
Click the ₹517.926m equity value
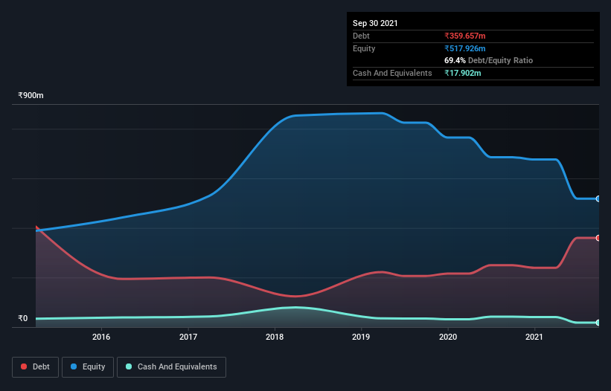click(465, 48)
